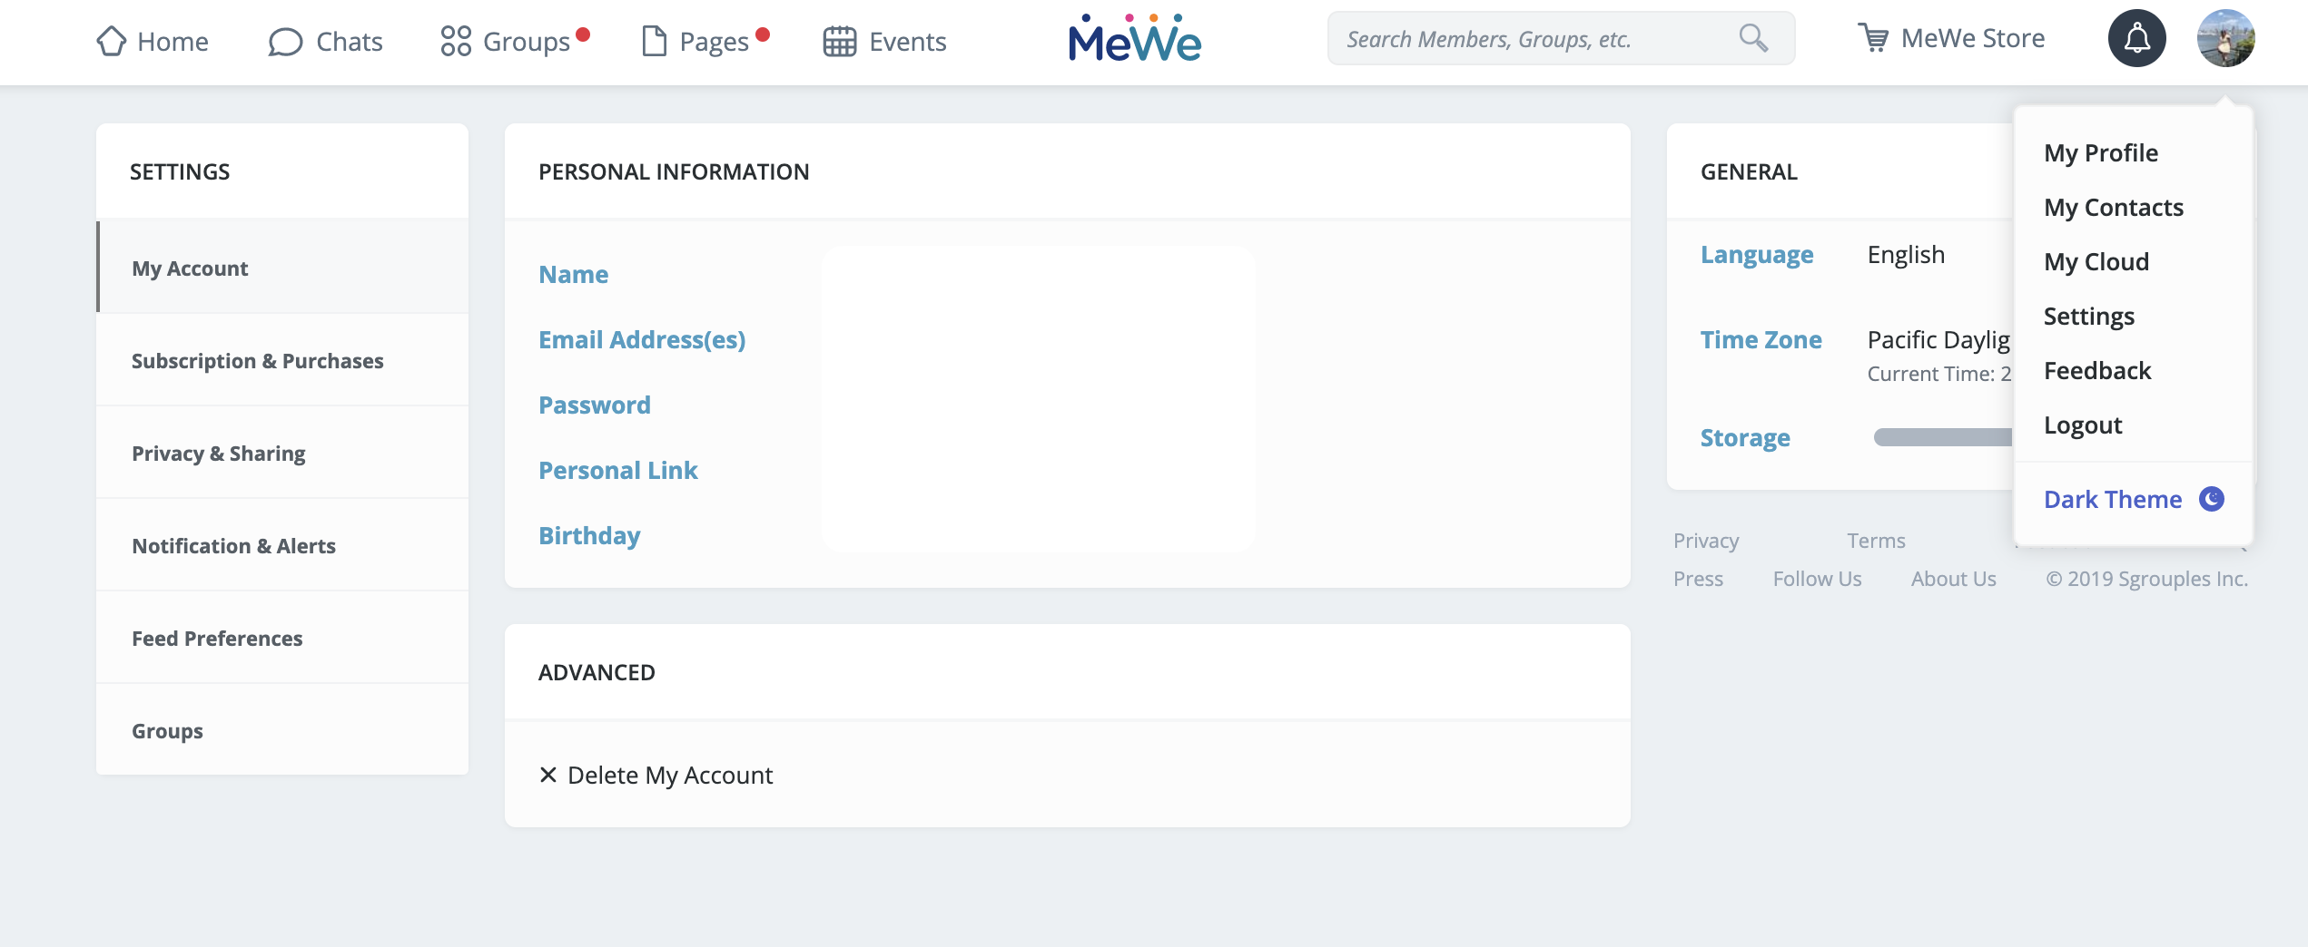
Task: Click the profile avatar photo
Action: coord(2226,38)
